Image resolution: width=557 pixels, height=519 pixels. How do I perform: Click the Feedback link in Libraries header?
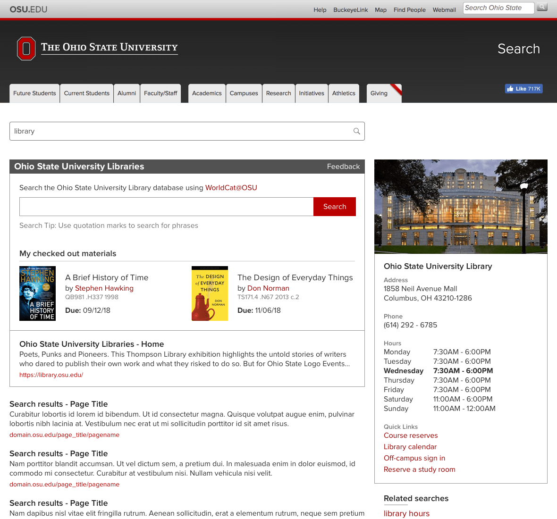(x=343, y=167)
